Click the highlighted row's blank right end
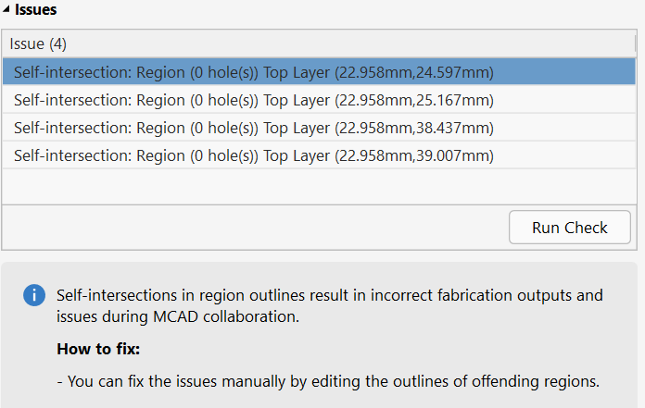 575,72
